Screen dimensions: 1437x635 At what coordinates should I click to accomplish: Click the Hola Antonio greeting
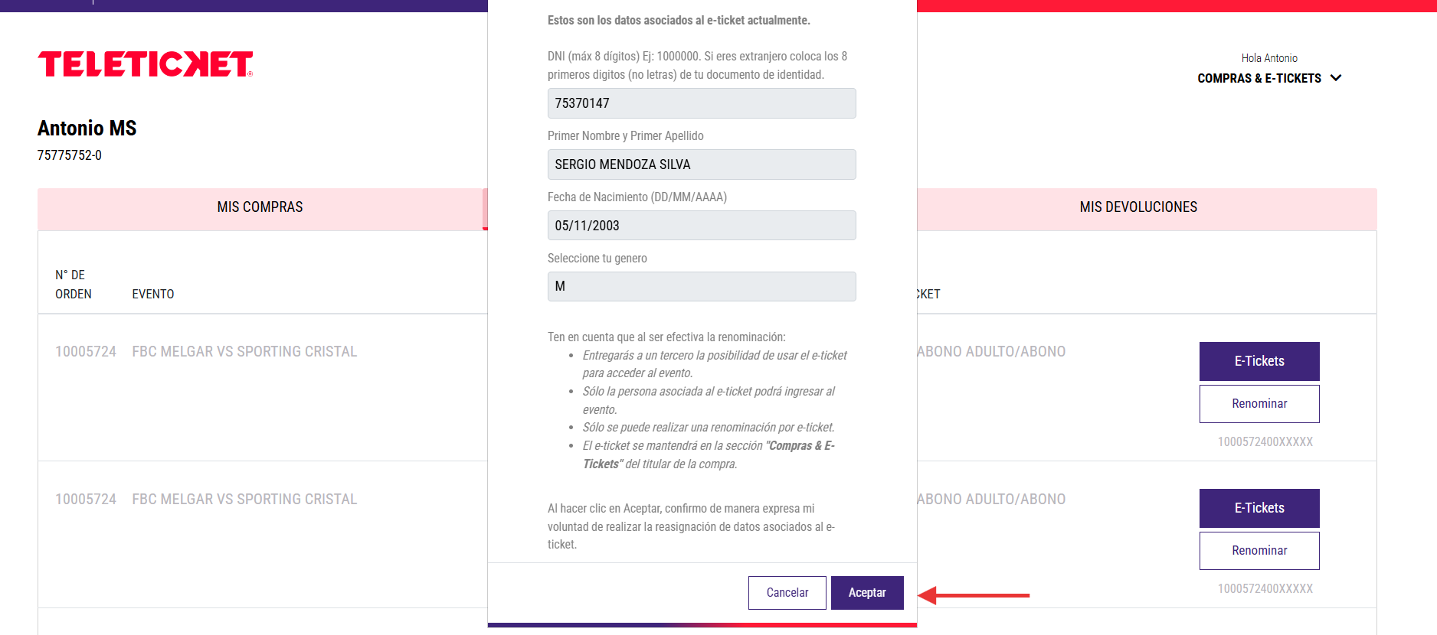[1269, 58]
